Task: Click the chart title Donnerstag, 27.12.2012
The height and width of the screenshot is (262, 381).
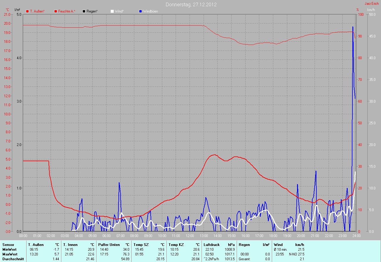Action: tap(191, 4)
